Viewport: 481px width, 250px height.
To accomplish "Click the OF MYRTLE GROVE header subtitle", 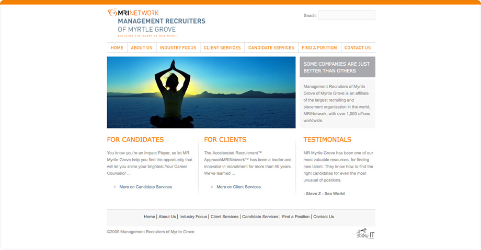I will (x=147, y=29).
